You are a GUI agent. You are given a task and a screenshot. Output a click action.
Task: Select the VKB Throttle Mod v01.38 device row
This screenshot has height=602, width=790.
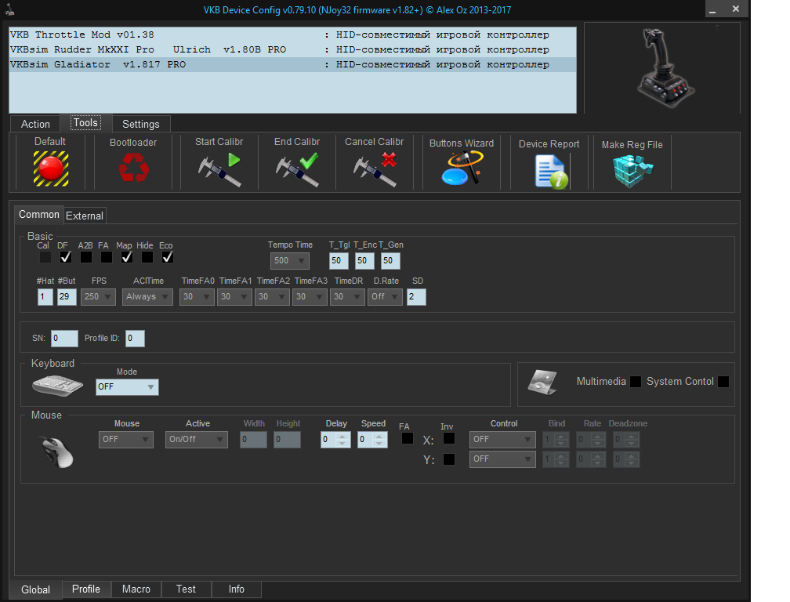point(293,34)
